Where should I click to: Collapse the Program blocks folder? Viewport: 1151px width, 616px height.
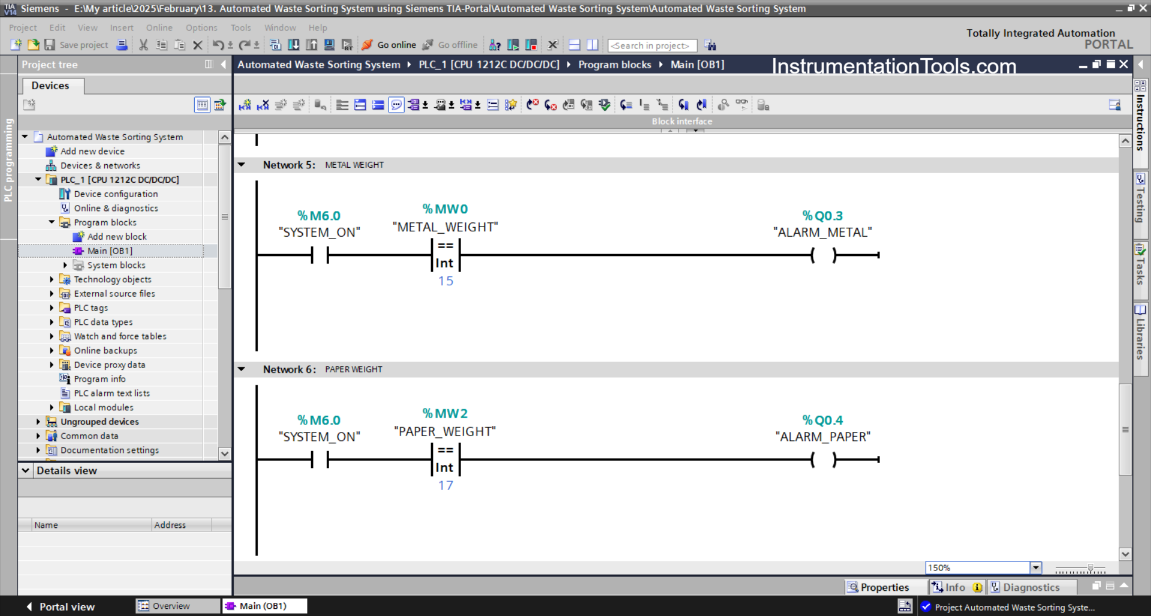click(x=52, y=222)
